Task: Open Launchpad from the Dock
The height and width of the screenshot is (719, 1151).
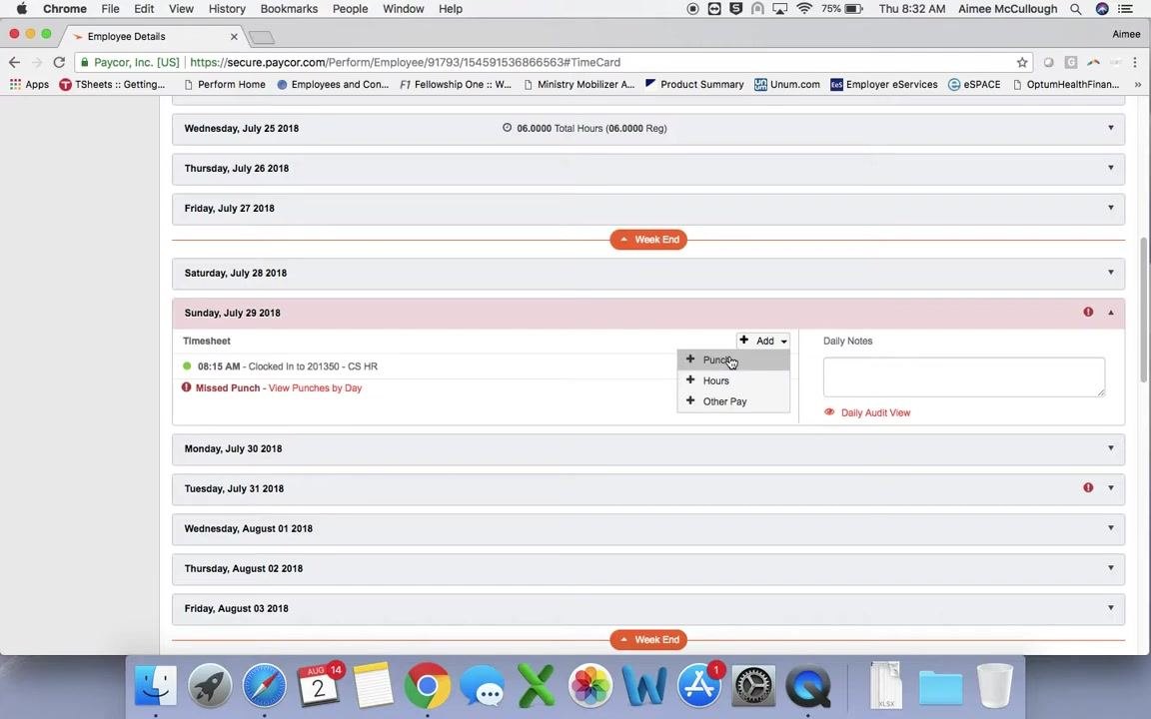Action: [210, 686]
